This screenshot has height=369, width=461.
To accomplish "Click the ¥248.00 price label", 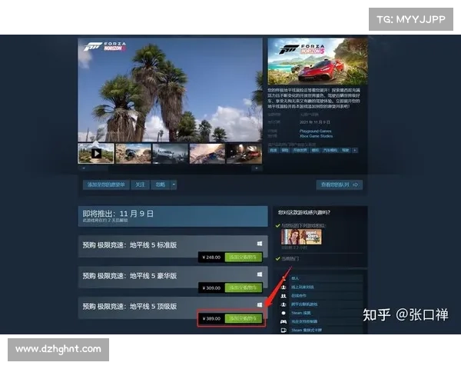I will tap(211, 258).
